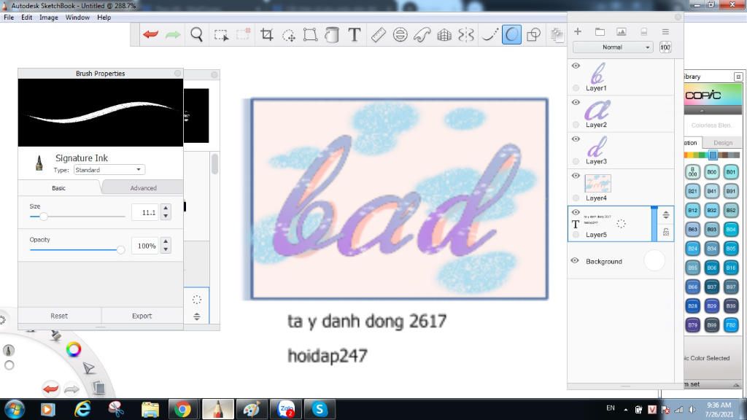Enable the Ellipse guide tool
This screenshot has width=747, height=420.
(x=400, y=35)
